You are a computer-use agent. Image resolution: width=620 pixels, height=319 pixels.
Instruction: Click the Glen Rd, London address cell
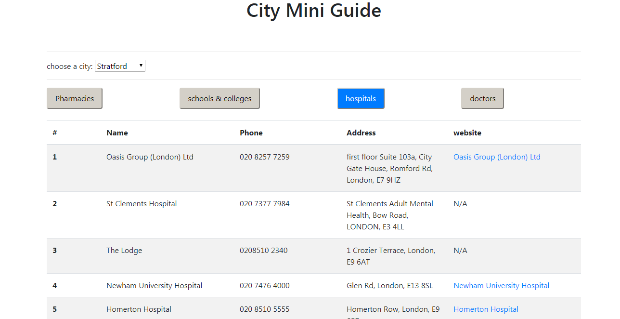click(x=389, y=286)
